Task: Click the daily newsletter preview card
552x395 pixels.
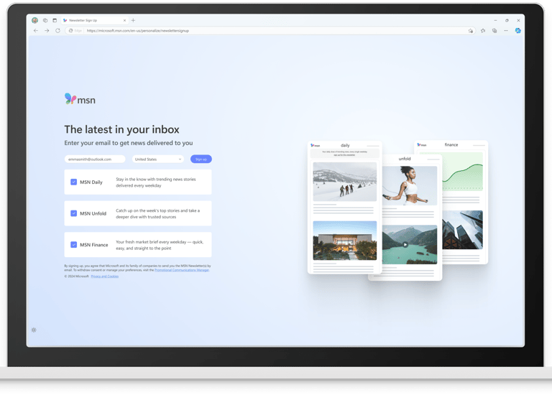Action: point(345,208)
